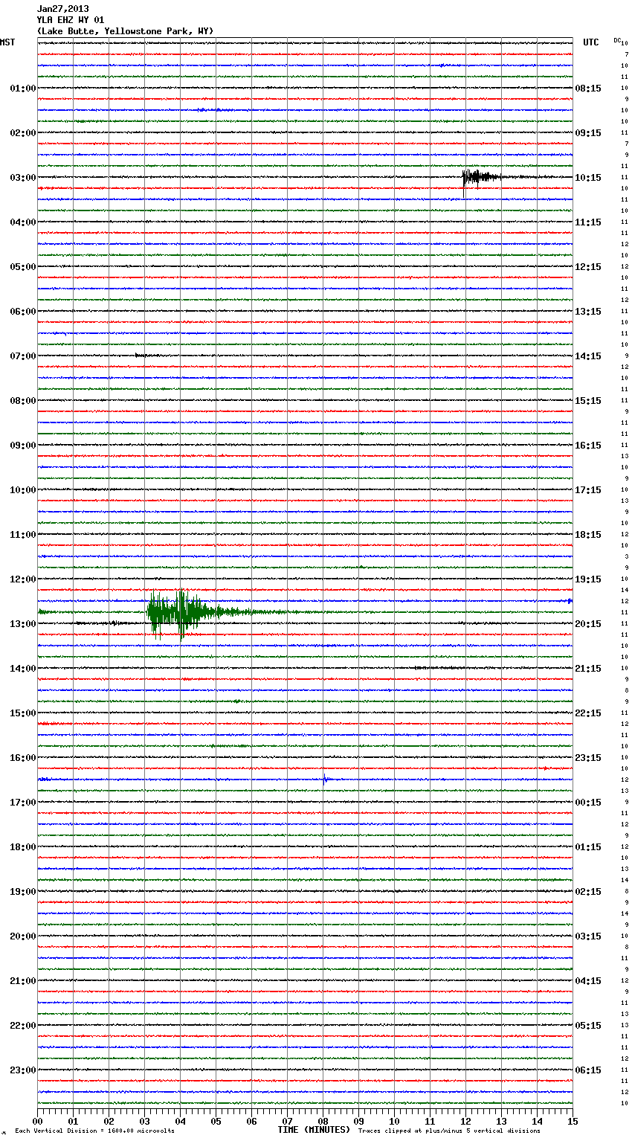This screenshot has height=1141, width=632.
Task: Select the 03:00 MST time label
Action: [23, 178]
